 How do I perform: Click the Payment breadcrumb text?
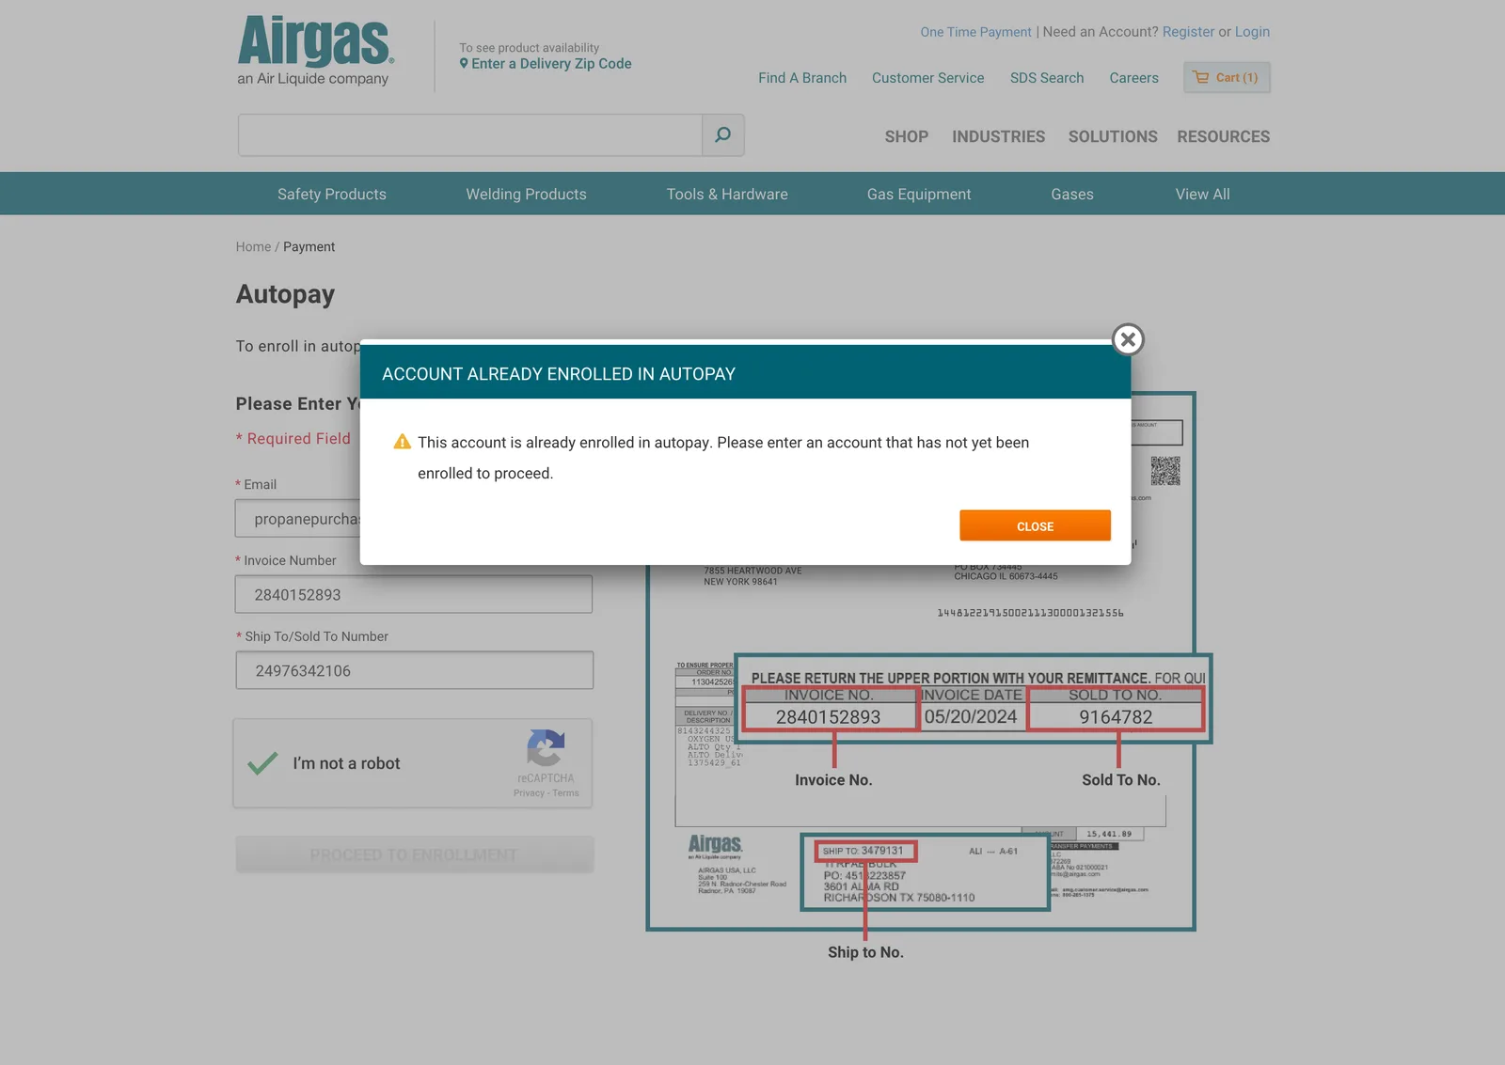pos(309,246)
